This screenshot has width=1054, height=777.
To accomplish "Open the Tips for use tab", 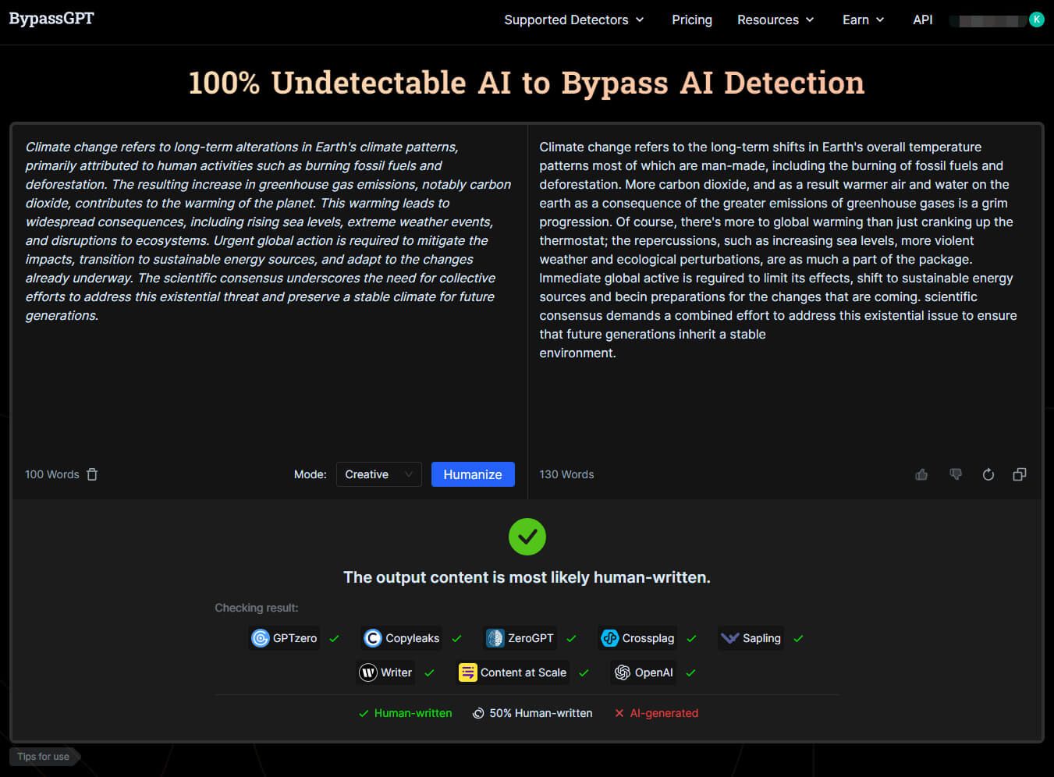I will [x=44, y=757].
